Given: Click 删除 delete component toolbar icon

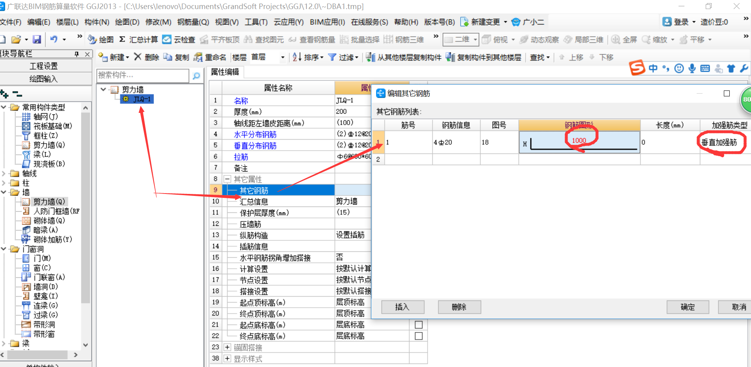Looking at the screenshot, I should coord(137,57).
